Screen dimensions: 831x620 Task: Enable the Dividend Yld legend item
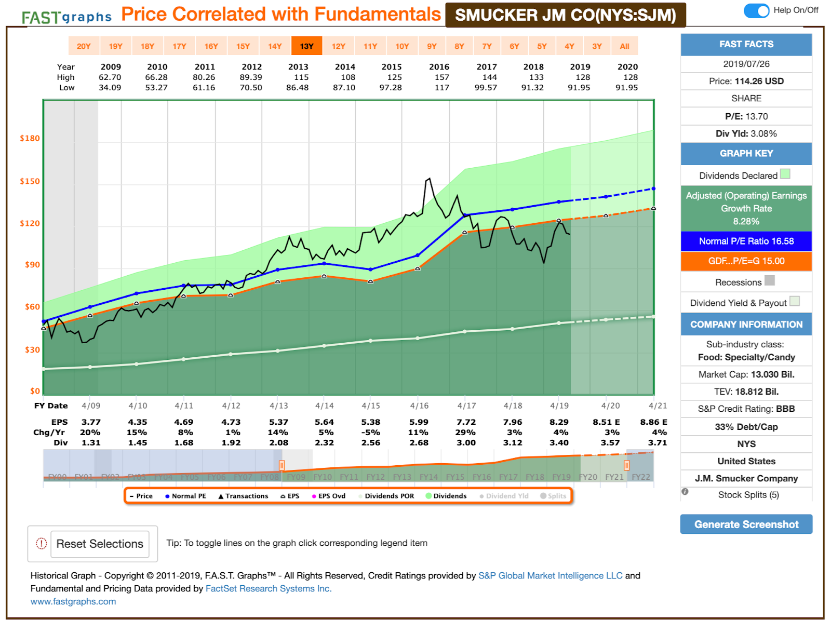coord(504,496)
